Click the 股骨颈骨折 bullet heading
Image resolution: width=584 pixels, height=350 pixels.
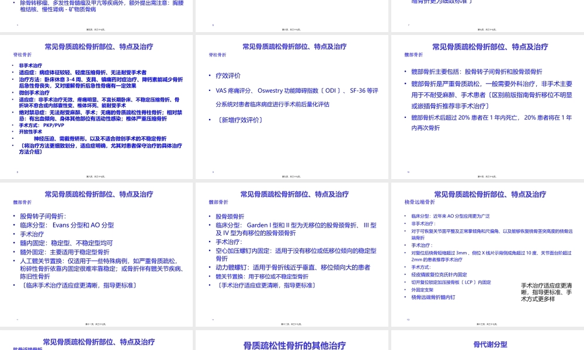[230, 216]
